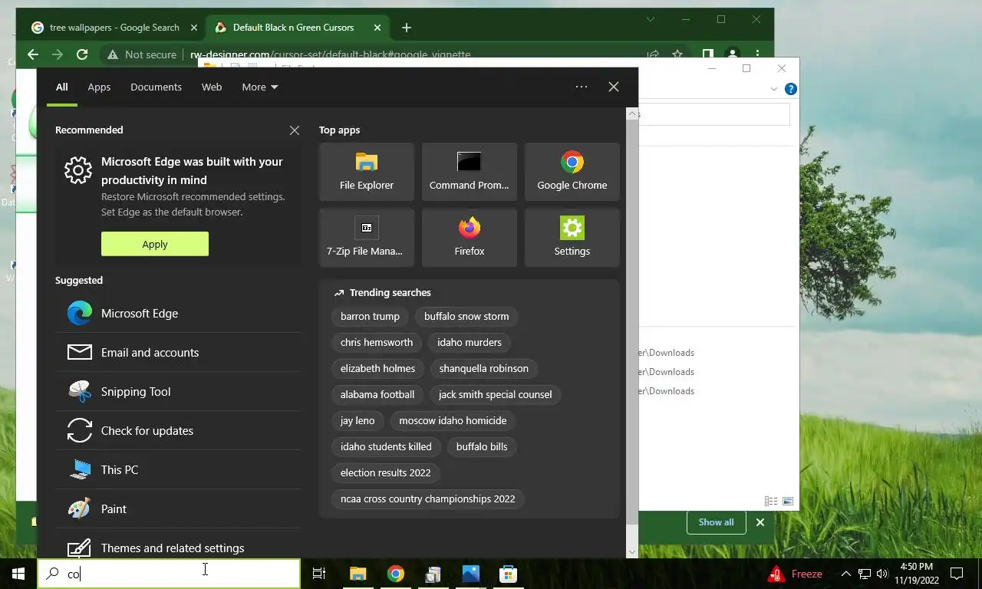Open Task View on taskbar
982x589 pixels.
(x=319, y=574)
